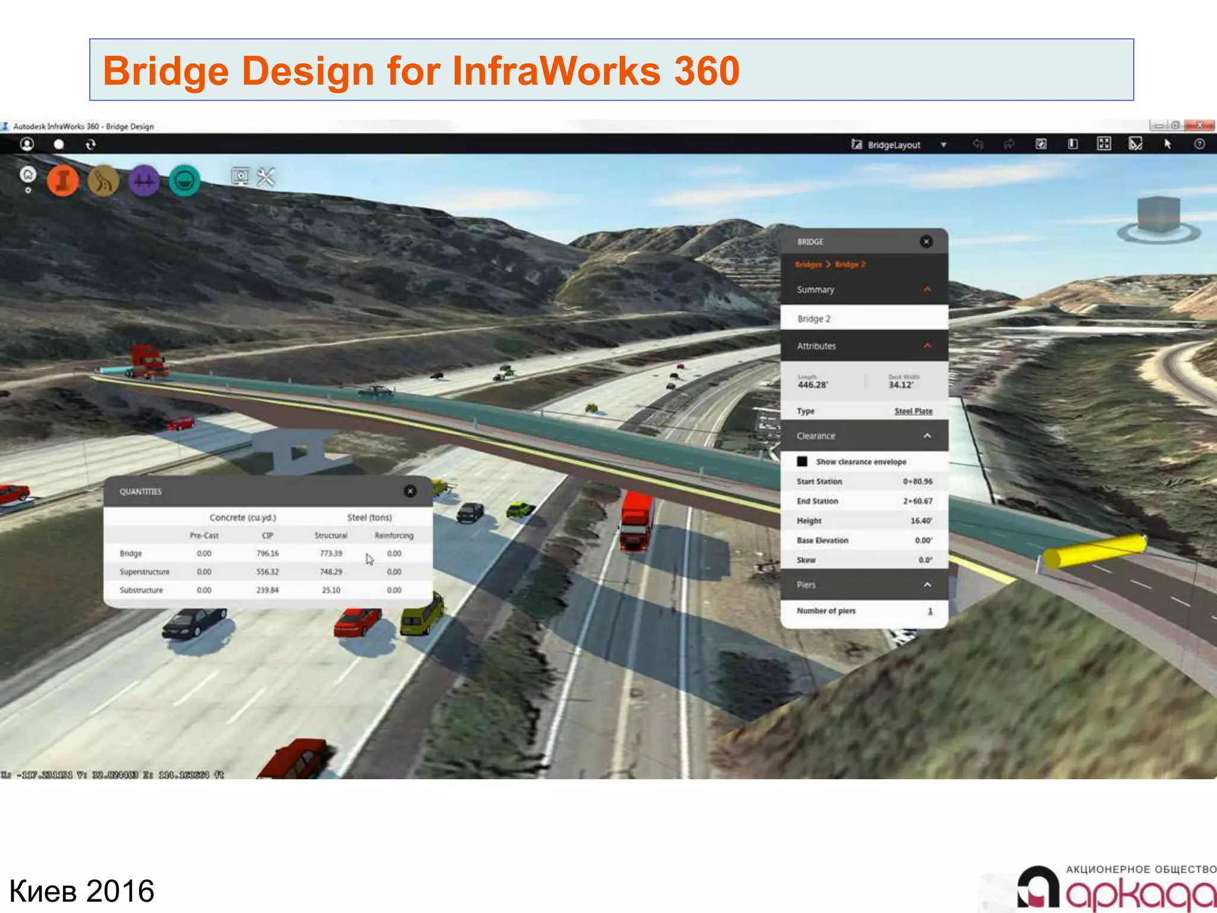Open the help question mark icon
Image resolution: width=1217 pixels, height=913 pixels.
[1199, 144]
